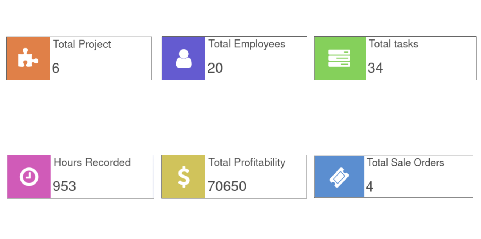Open the Total Project label

tap(82, 44)
